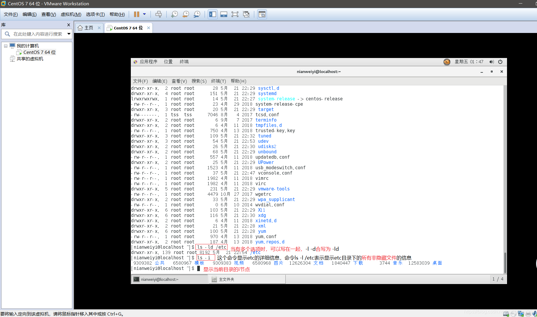Click the 下载 folder in ls output
The width and height of the screenshot is (537, 317).
pyautogui.click(x=358, y=263)
